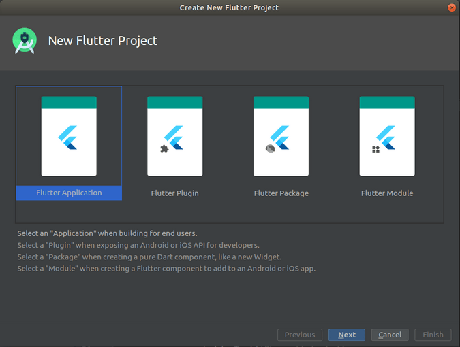Choose the Flutter Package label
The height and width of the screenshot is (347, 460).
coord(281,193)
